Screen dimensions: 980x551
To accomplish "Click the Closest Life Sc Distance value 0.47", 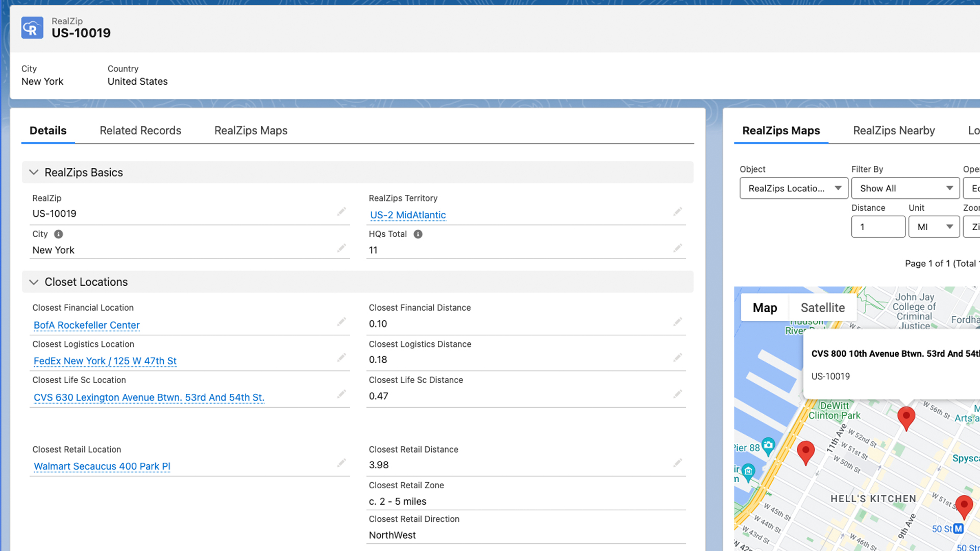I will coord(378,396).
